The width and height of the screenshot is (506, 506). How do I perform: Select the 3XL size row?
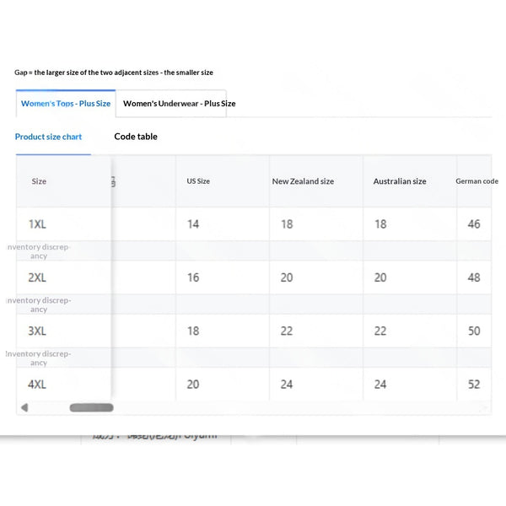click(254, 331)
